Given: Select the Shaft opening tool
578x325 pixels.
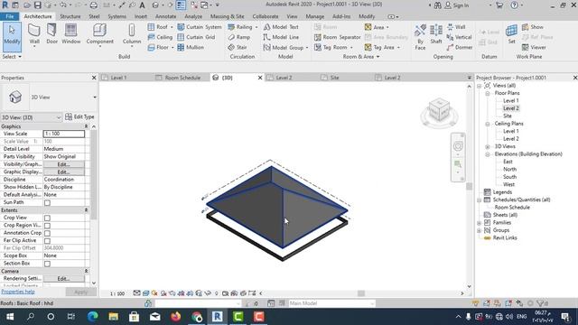Looking at the screenshot, I should click(436, 34).
